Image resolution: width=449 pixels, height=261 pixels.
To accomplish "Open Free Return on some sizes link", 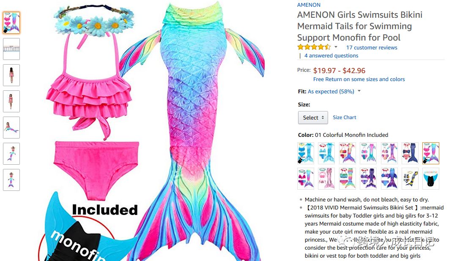I will (359, 79).
